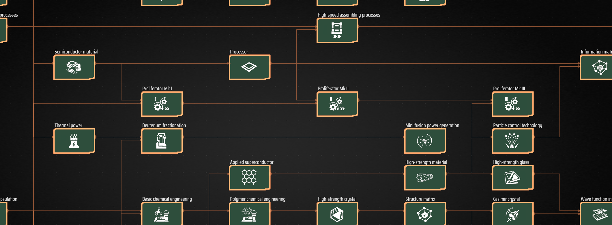Click the 'Particle control technology' label
This screenshot has width=612, height=225.
click(517, 125)
